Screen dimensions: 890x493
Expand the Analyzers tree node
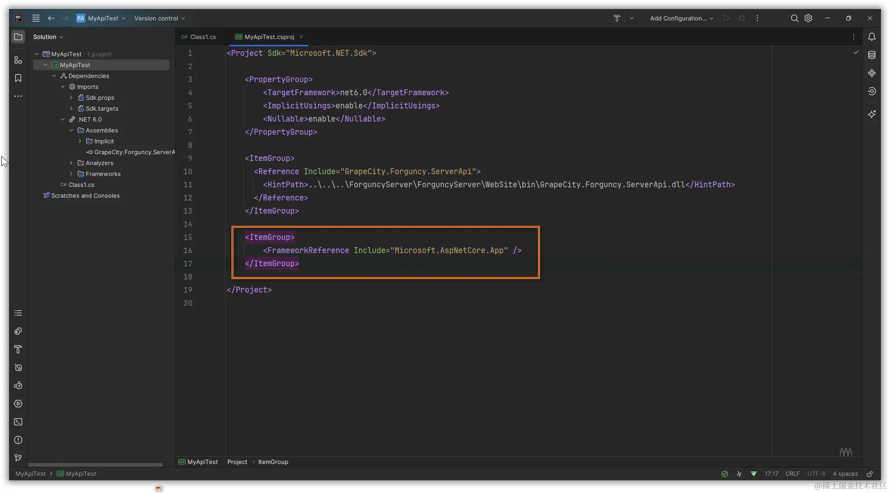(71, 163)
